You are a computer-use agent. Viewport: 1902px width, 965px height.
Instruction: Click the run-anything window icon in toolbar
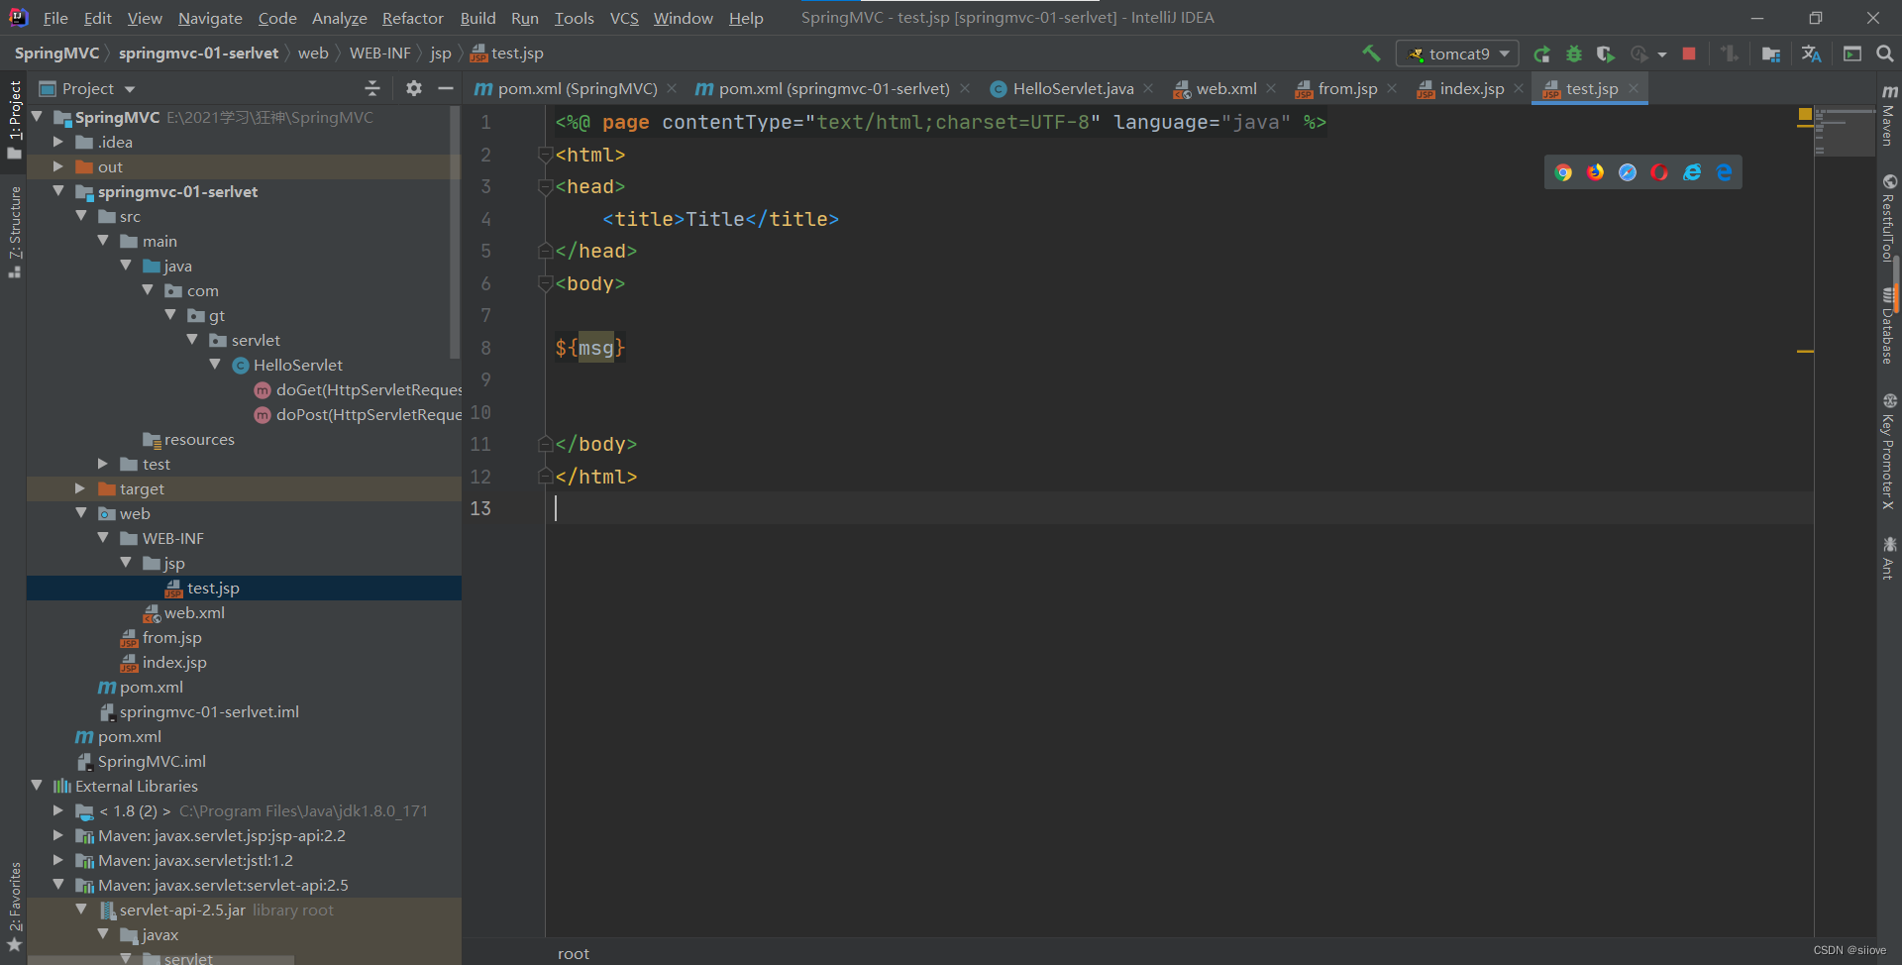(x=1852, y=54)
